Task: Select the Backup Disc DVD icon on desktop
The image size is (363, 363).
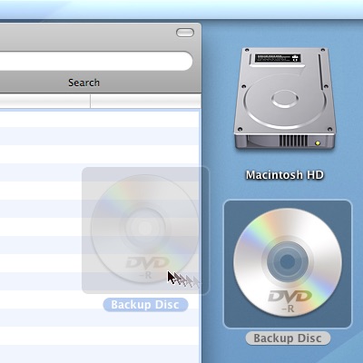Action: (288, 263)
